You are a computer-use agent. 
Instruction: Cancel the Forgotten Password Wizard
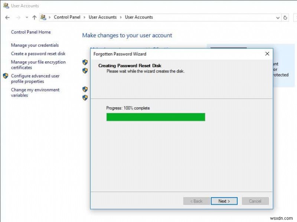click(255, 201)
